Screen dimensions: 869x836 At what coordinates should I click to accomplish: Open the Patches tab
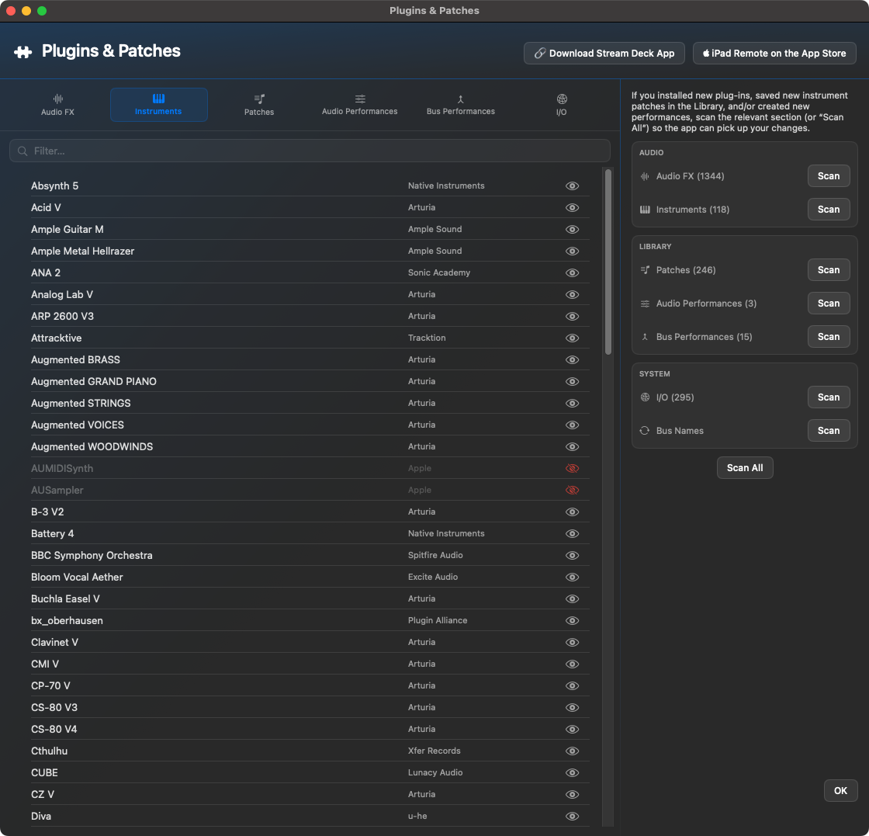(x=259, y=105)
